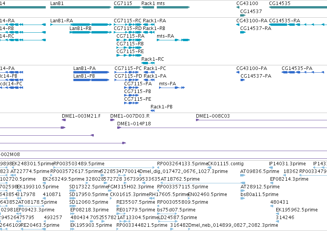Image resolution: width=327 pixels, height=231 pixels.
Task: Select transcript CG7115-RD
Action: click(128, 32)
